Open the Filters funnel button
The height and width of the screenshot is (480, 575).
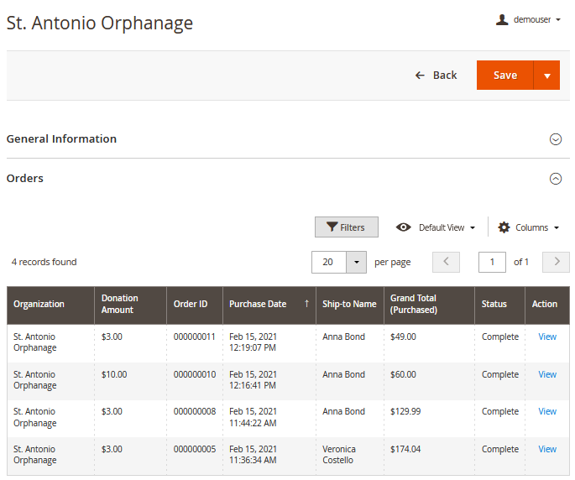point(346,227)
